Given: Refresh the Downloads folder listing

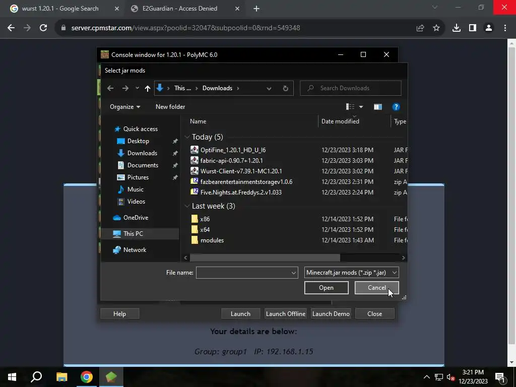Looking at the screenshot, I should pos(285,88).
